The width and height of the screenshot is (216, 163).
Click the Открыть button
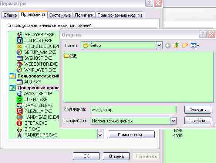(198, 110)
